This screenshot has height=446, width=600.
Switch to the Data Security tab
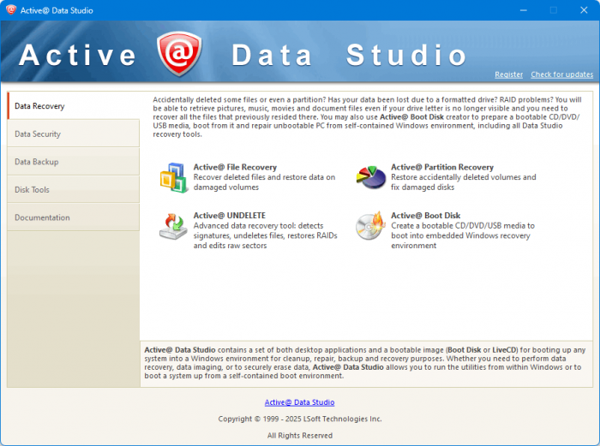tap(74, 134)
